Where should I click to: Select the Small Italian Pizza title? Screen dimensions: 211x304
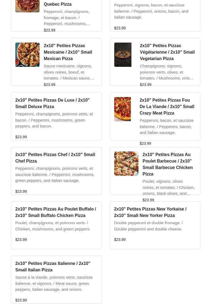click(53, 267)
